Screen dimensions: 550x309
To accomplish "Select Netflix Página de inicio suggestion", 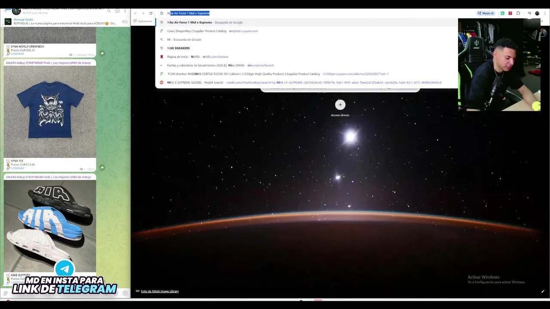I will [307, 57].
